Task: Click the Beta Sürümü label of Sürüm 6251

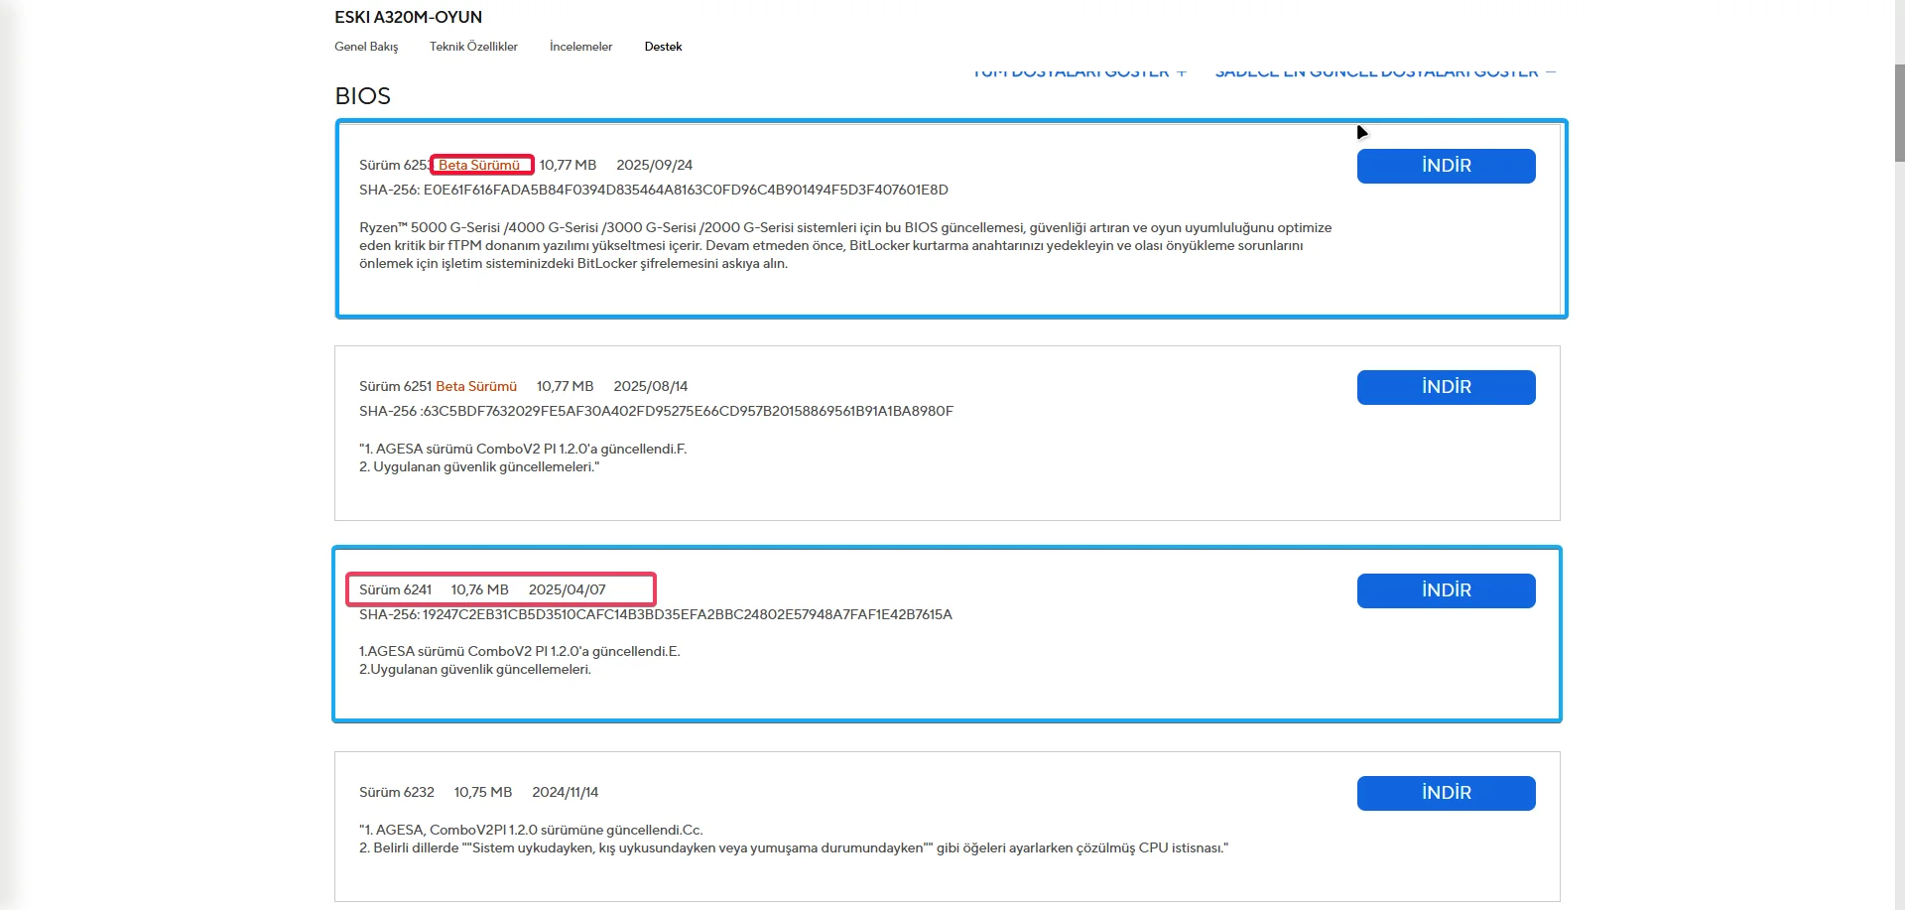Action: [x=476, y=386]
